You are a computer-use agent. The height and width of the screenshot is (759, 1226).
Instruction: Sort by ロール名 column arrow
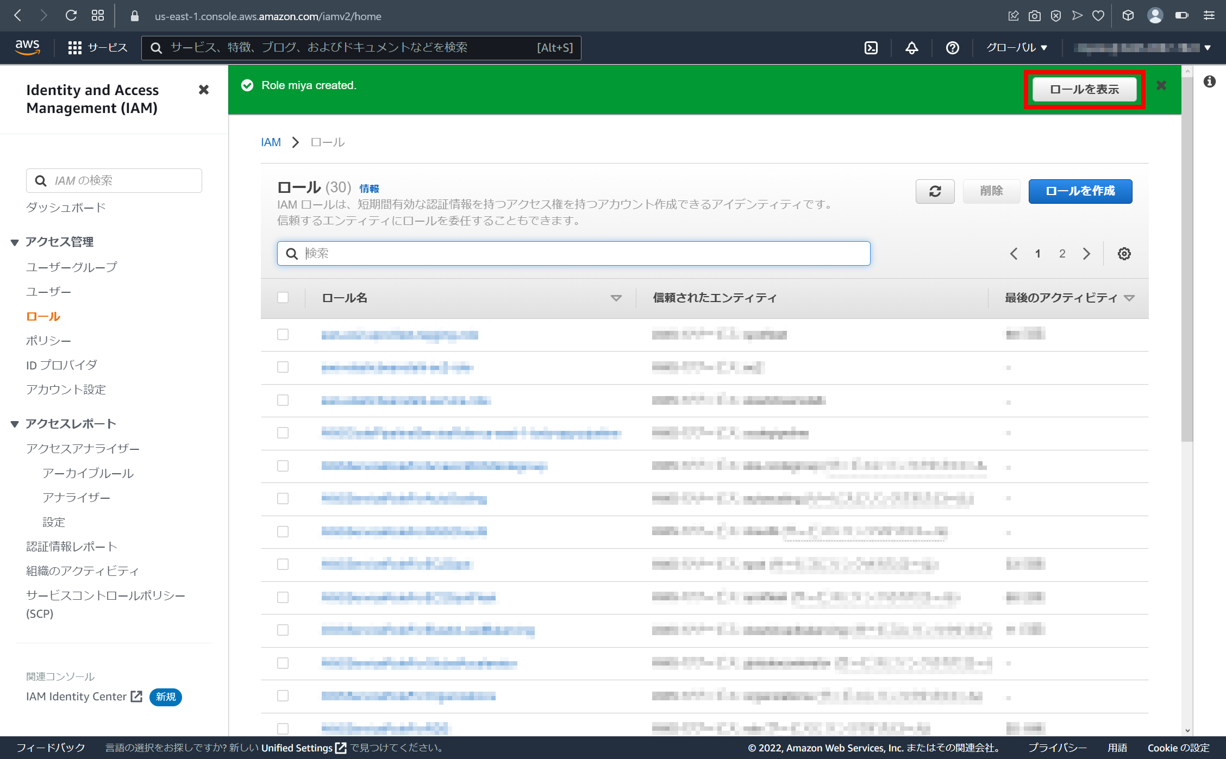tap(616, 298)
